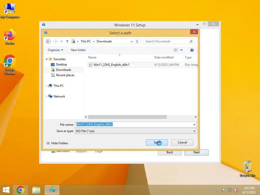Click the 4/12/2023 3:44 PM date cell
This screenshot has height=195, width=260.
click(167, 65)
